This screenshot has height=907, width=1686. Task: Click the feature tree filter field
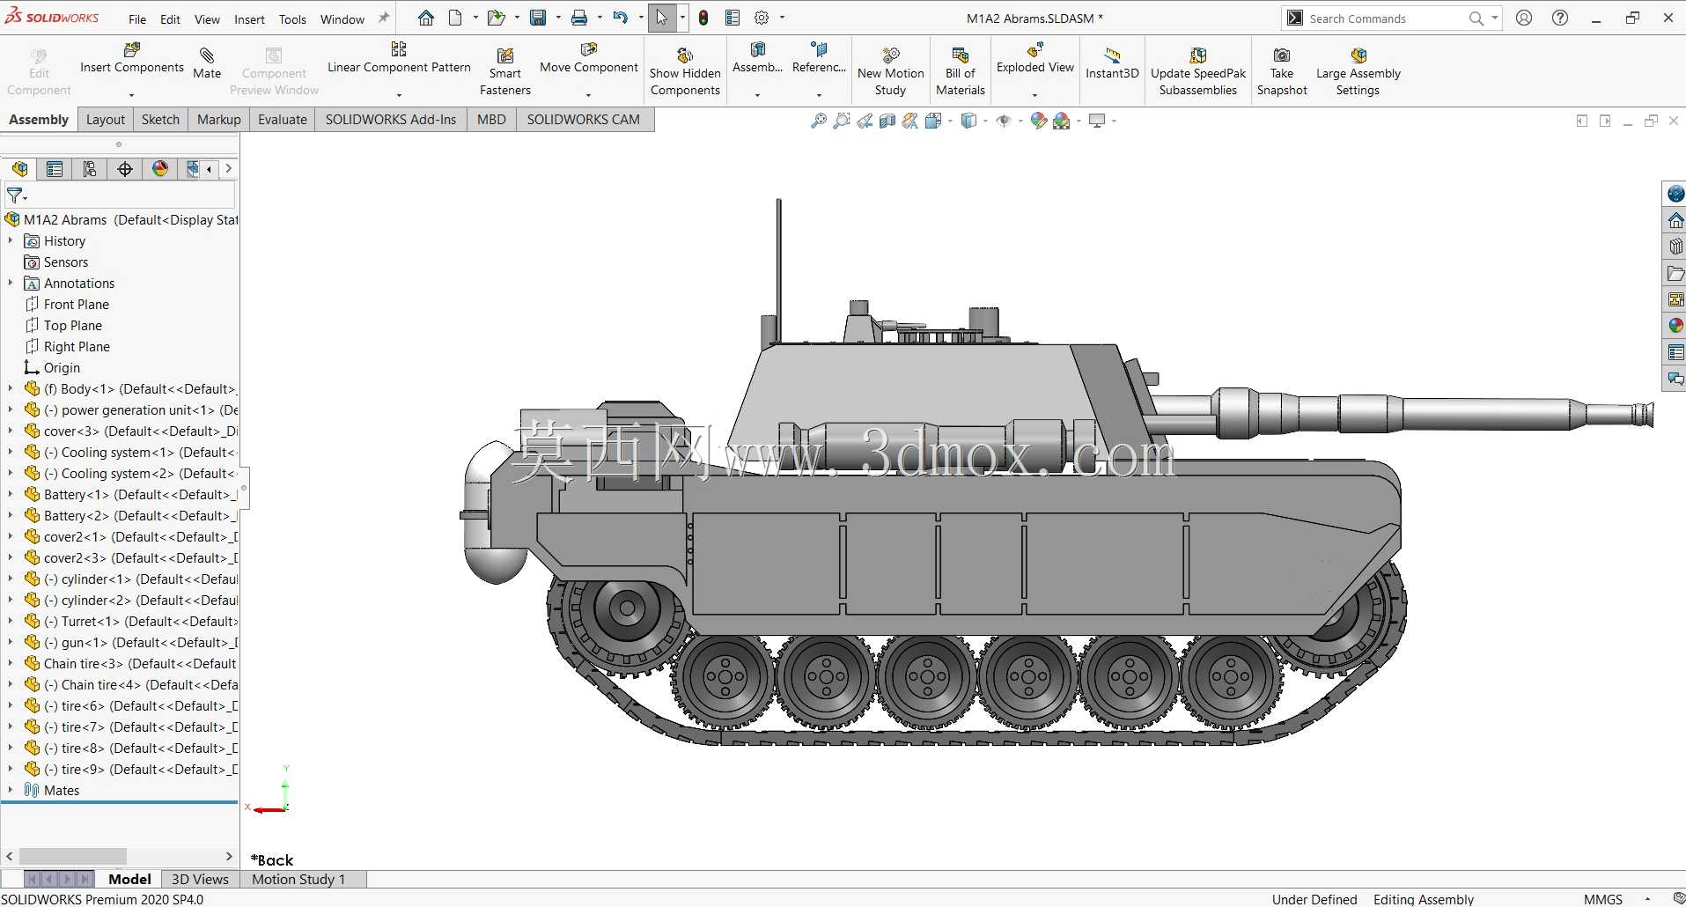pos(120,195)
